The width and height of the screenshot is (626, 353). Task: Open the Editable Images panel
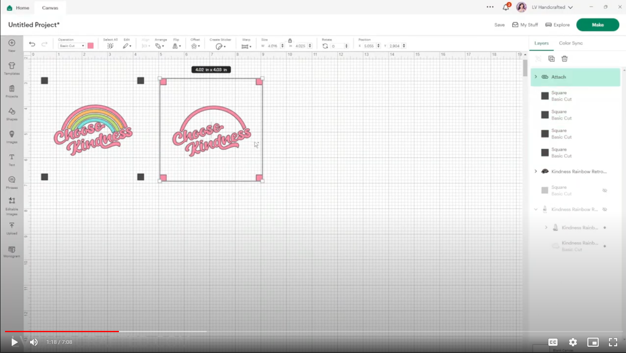(x=12, y=206)
